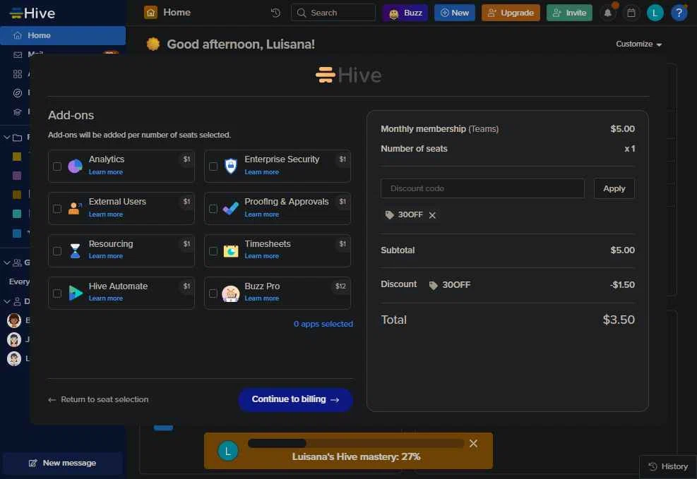Screen dimensions: 697x479
Task: Click the 30OFF tag icon under discount field
Action: tap(389, 215)
